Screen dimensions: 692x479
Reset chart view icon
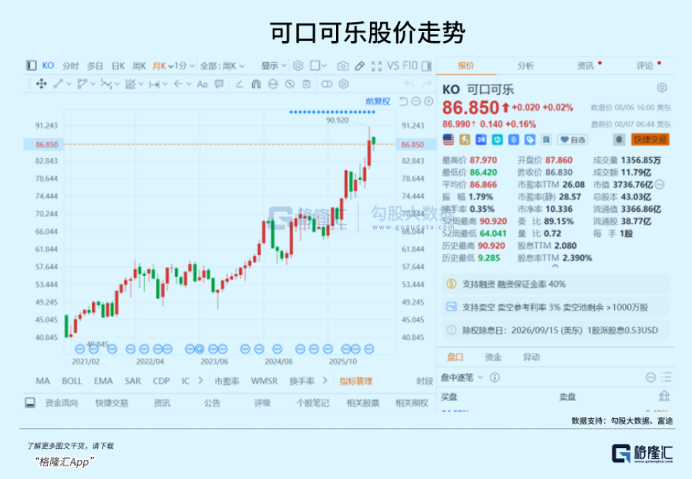pos(404,102)
